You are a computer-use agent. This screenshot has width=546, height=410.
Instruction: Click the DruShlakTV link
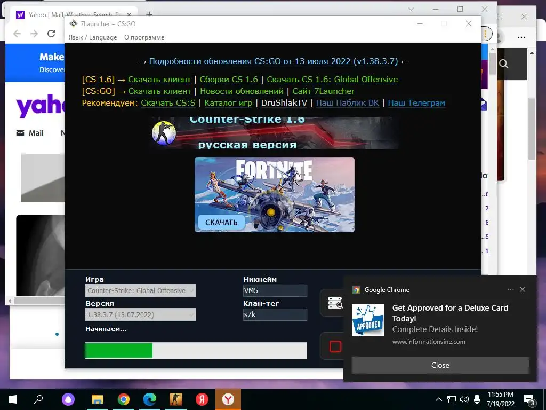pyautogui.click(x=284, y=103)
